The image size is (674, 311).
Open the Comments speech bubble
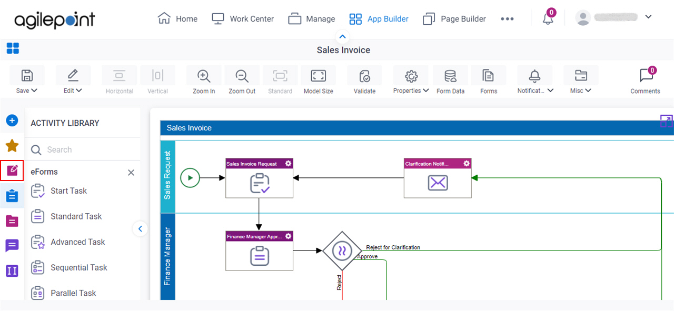(x=646, y=76)
